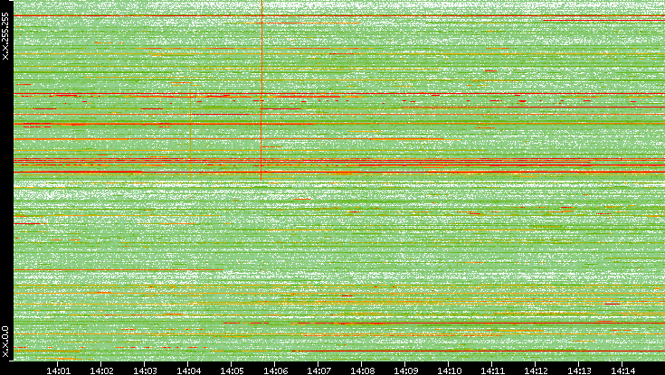Jump to the 14:11 time marker
The image size is (665, 375).
pyautogui.click(x=492, y=370)
